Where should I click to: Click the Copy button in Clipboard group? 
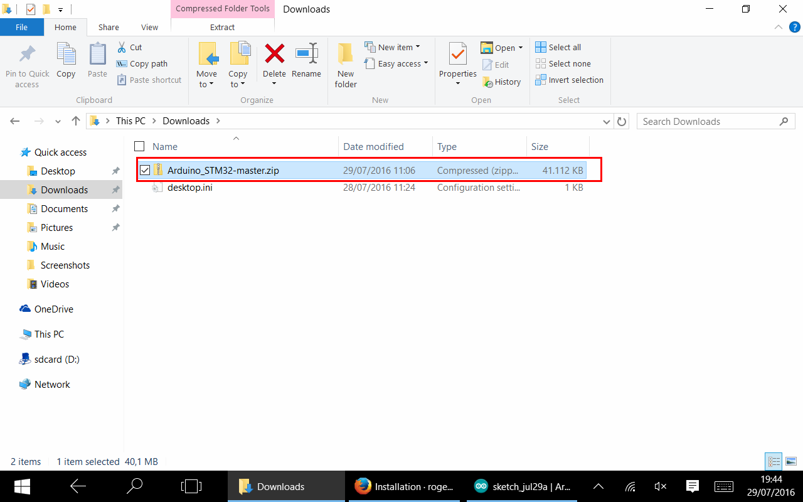[x=66, y=61]
